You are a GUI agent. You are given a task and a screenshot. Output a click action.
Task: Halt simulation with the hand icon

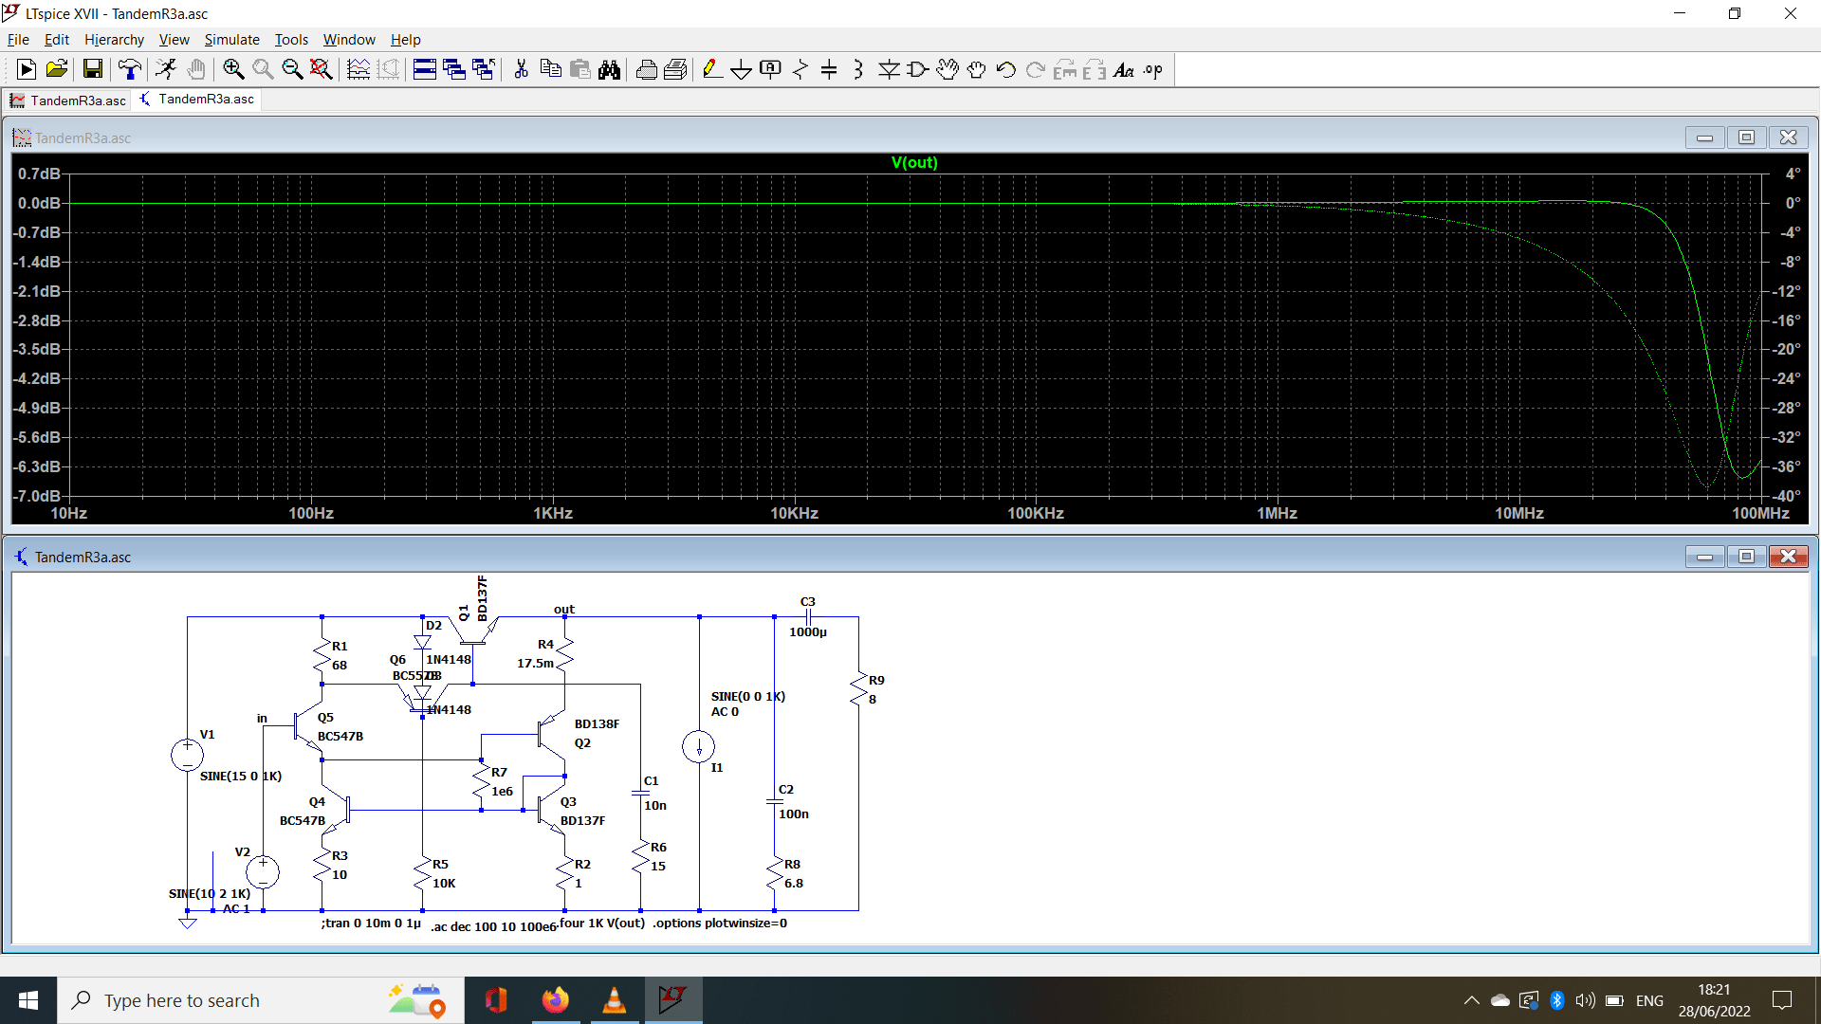tap(196, 69)
